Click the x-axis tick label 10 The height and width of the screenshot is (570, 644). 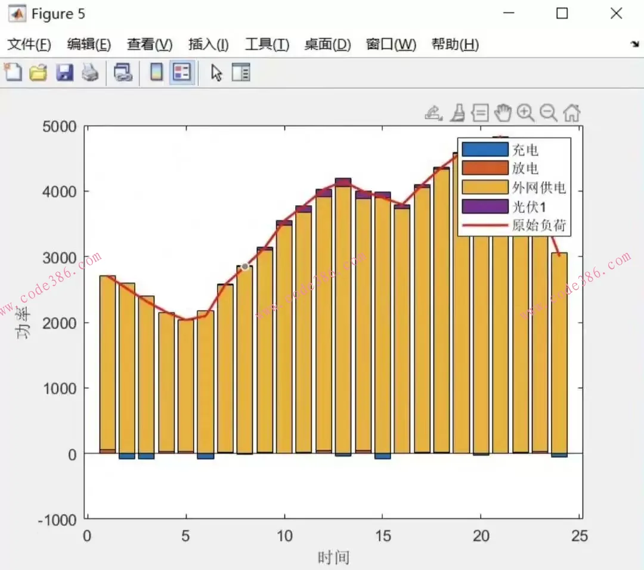[284, 536]
